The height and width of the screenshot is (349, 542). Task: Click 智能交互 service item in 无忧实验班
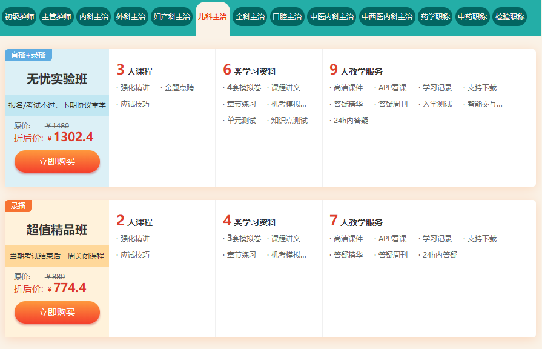click(x=484, y=104)
